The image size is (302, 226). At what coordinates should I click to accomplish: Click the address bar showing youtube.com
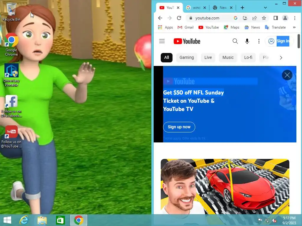coord(207,18)
